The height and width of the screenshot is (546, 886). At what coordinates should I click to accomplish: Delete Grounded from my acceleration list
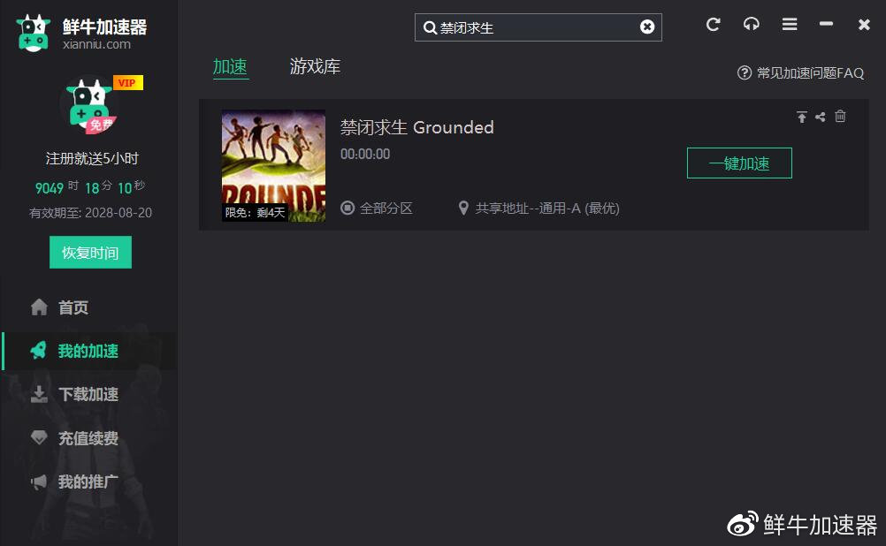click(x=841, y=116)
